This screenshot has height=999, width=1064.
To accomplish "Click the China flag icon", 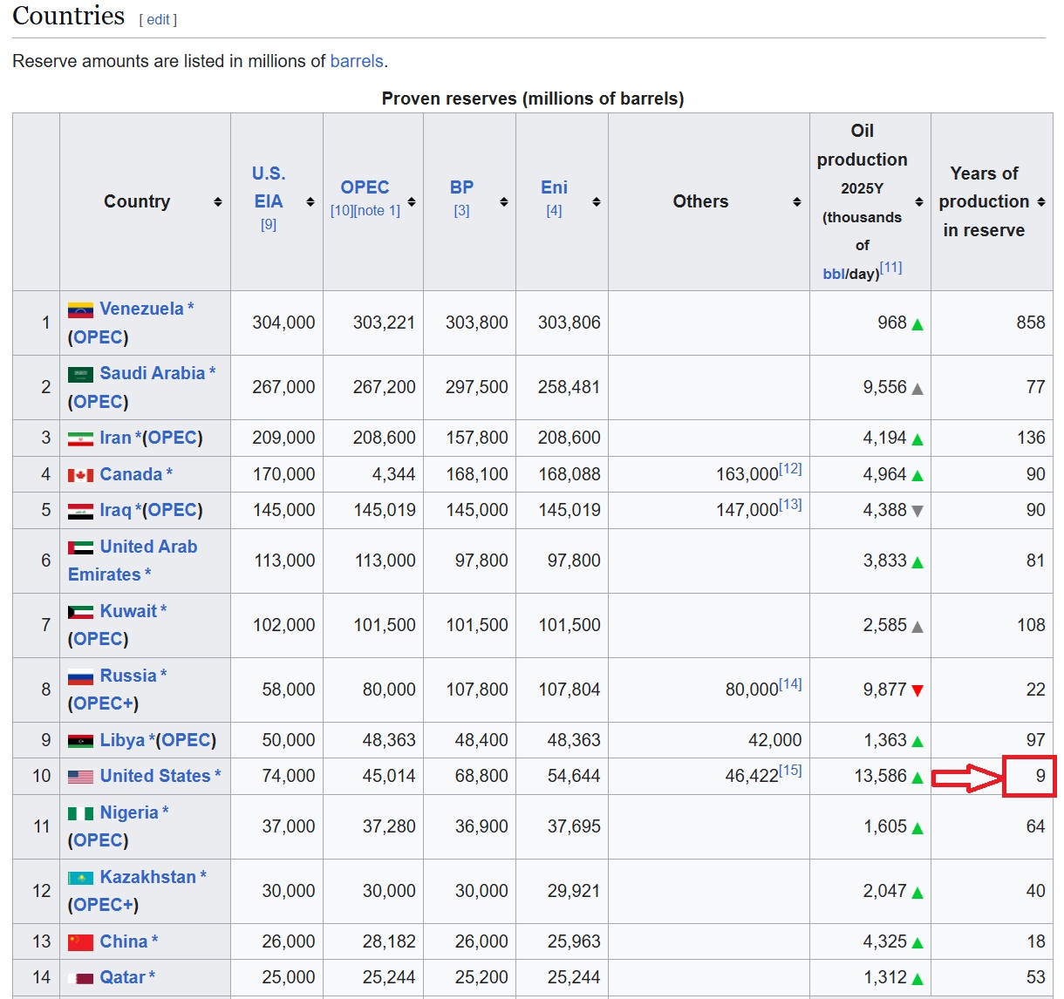I will tap(80, 942).
